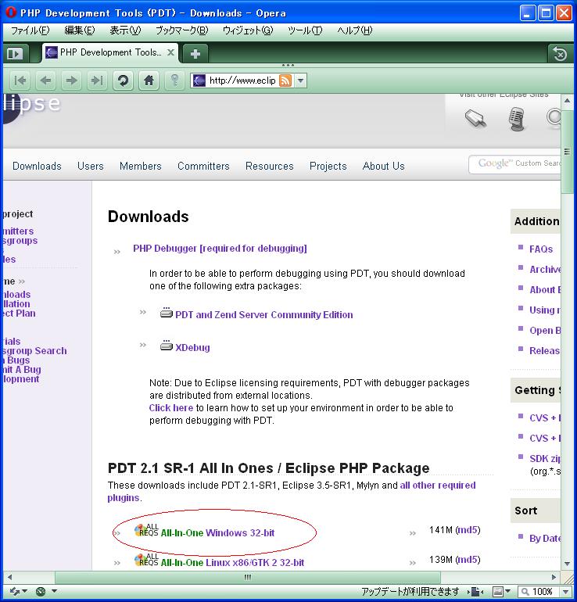Click the アップデートが利用できます update notice

(x=410, y=591)
